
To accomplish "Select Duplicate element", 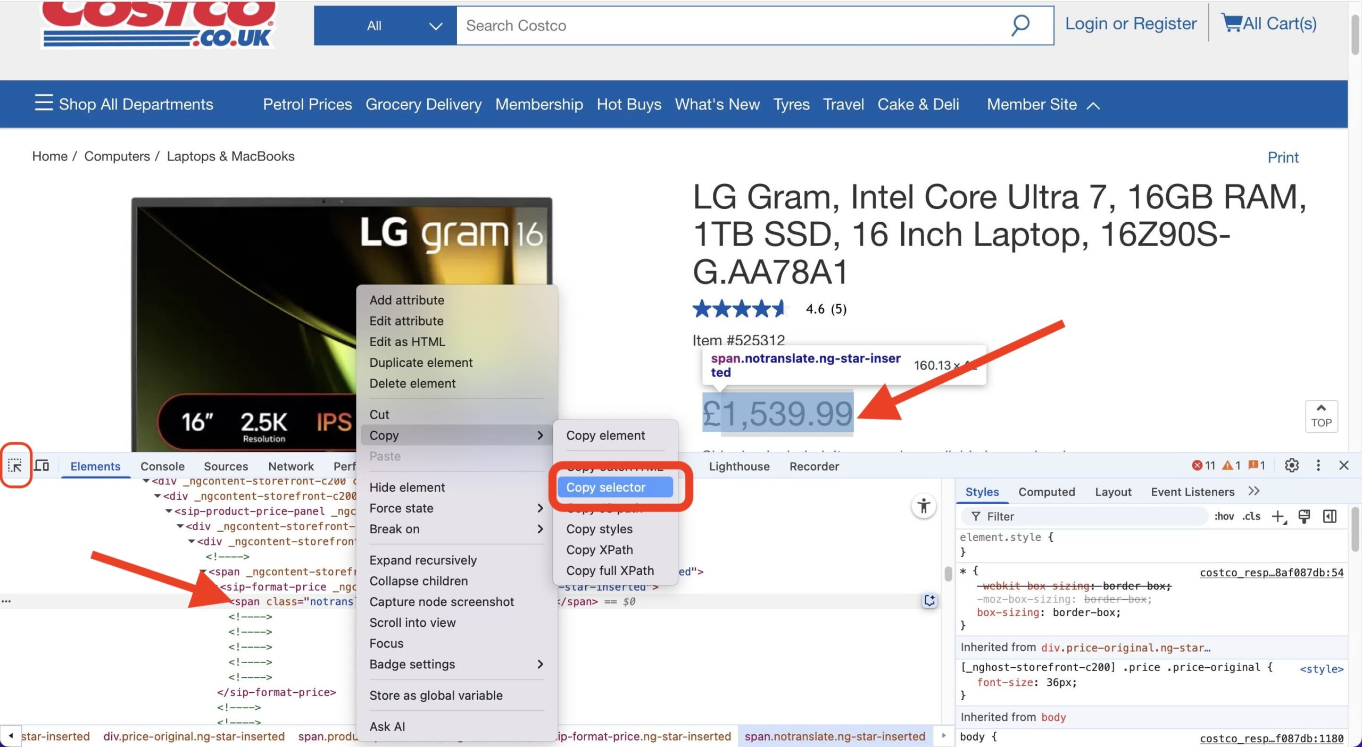I will click(x=456, y=362).
